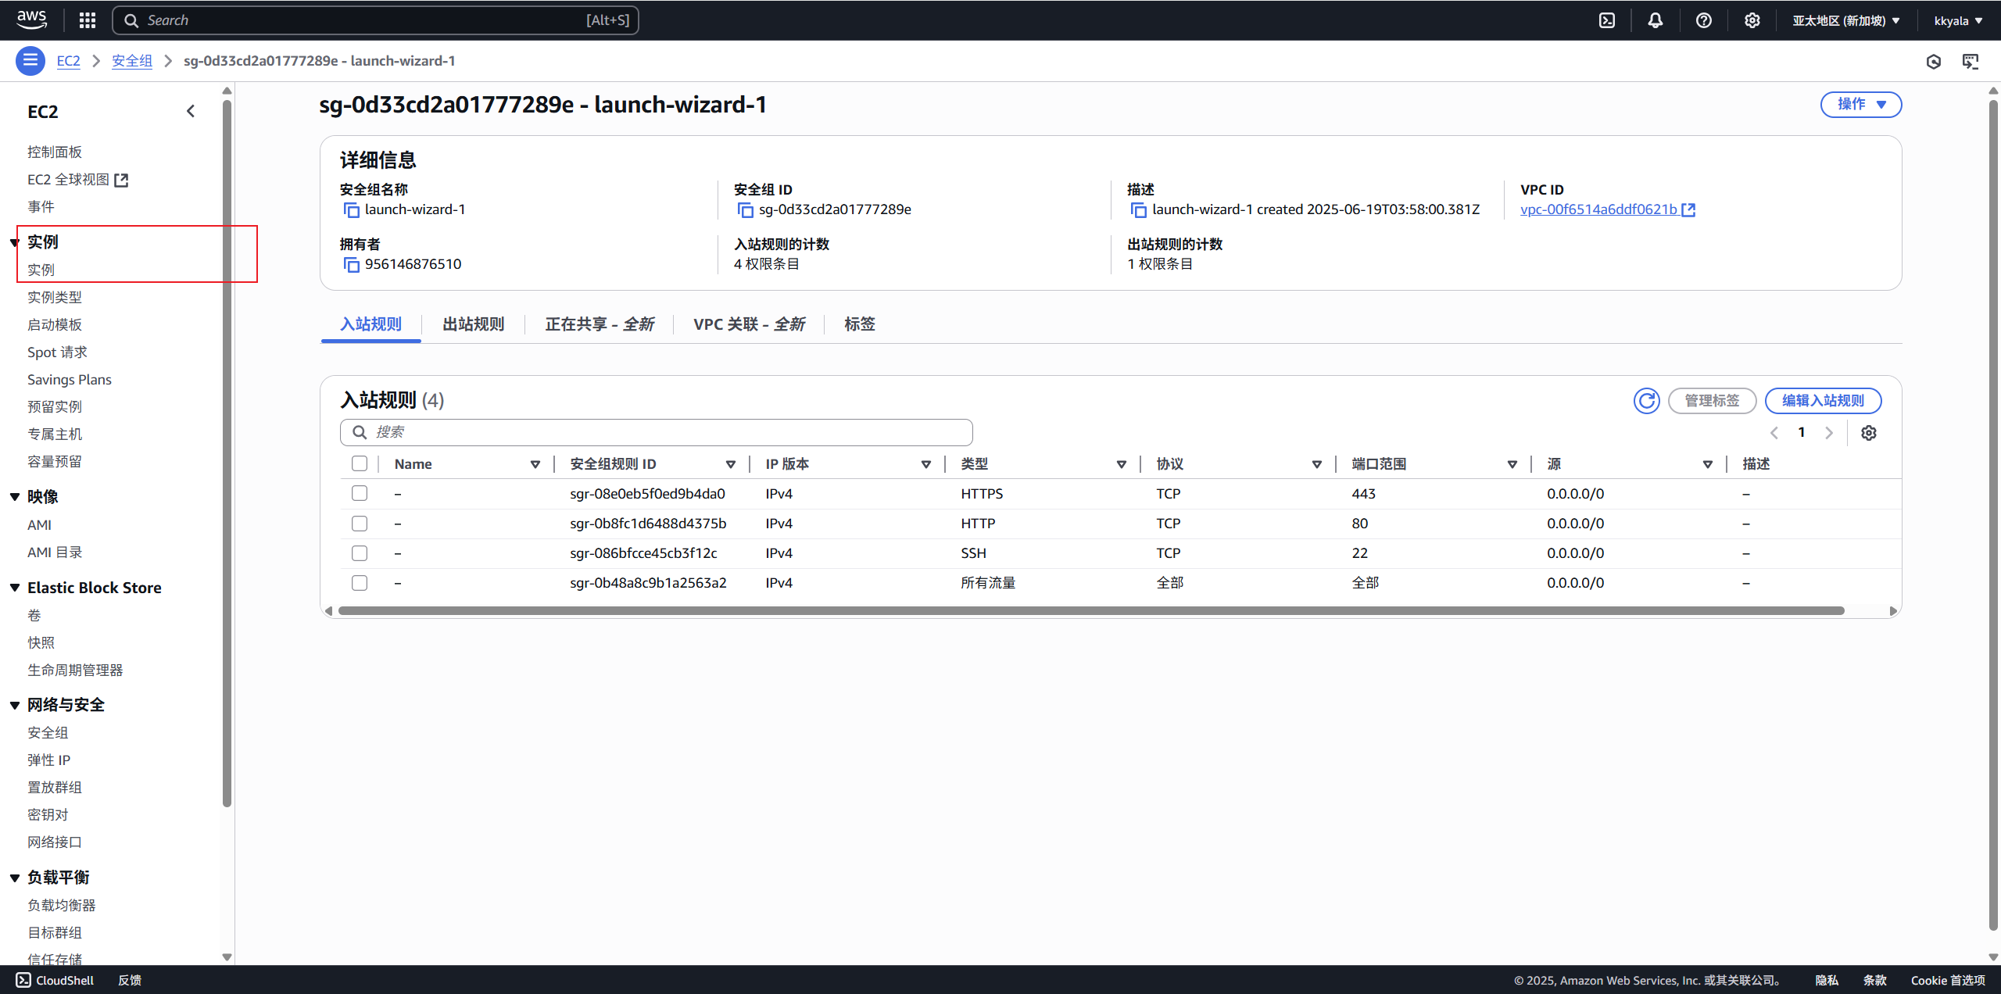This screenshot has width=2001, height=994.
Task: Copy the security group name launch-wizard-1
Action: point(351,209)
